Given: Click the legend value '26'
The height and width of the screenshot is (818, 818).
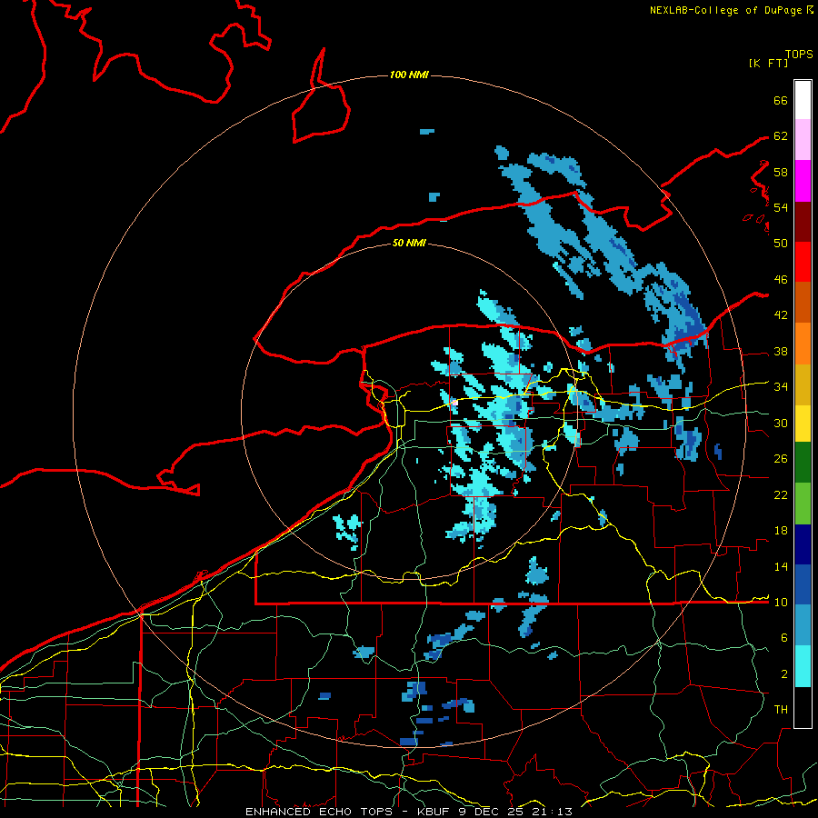Looking at the screenshot, I should click(781, 459).
